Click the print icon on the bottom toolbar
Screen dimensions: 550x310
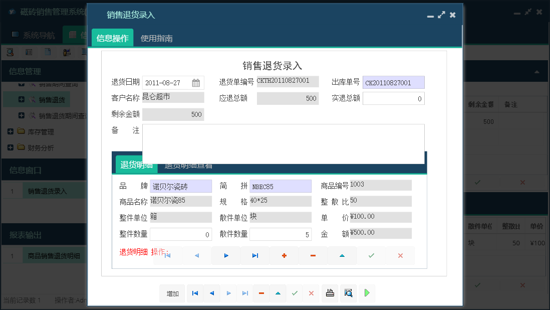pyautogui.click(x=330, y=293)
